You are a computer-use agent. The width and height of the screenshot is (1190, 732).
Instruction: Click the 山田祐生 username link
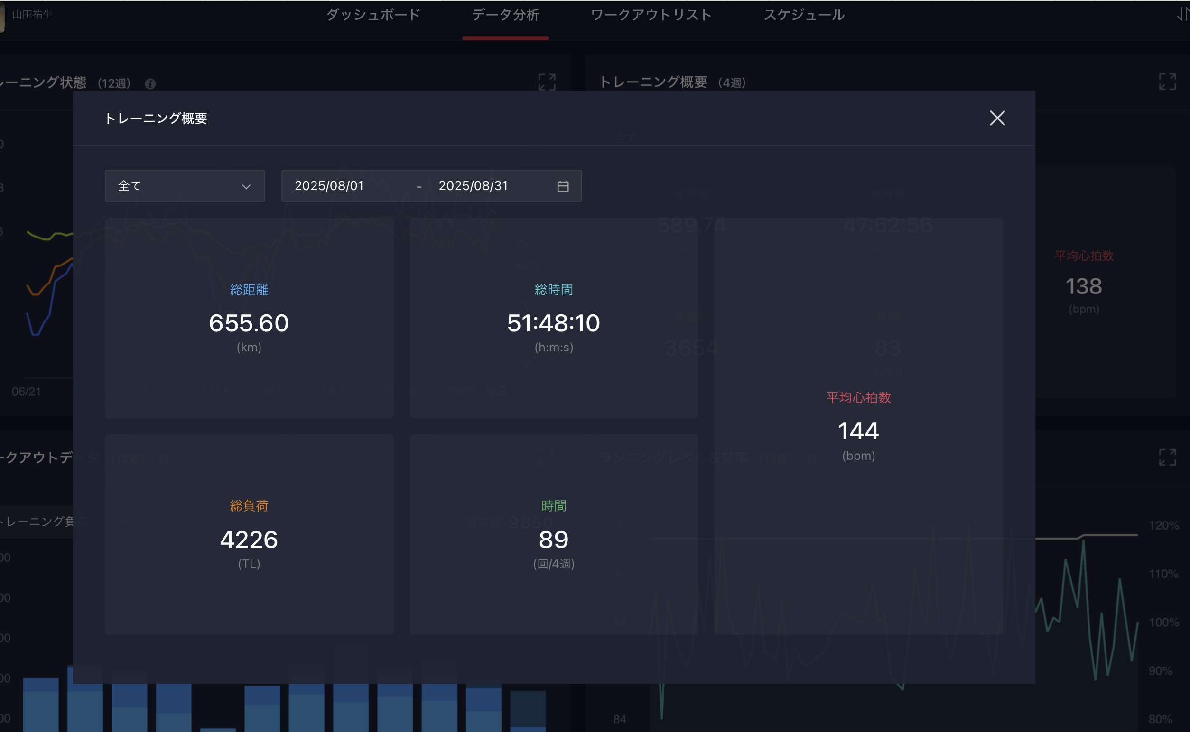(x=32, y=15)
